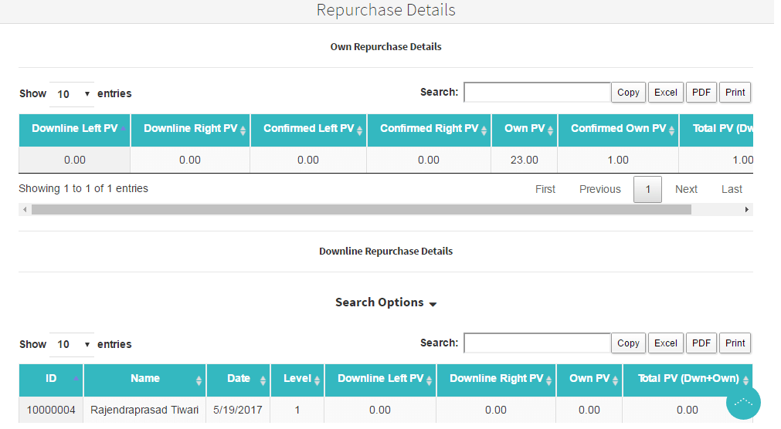Sort downline table by Level column
This screenshot has height=429, width=781.
point(297,379)
